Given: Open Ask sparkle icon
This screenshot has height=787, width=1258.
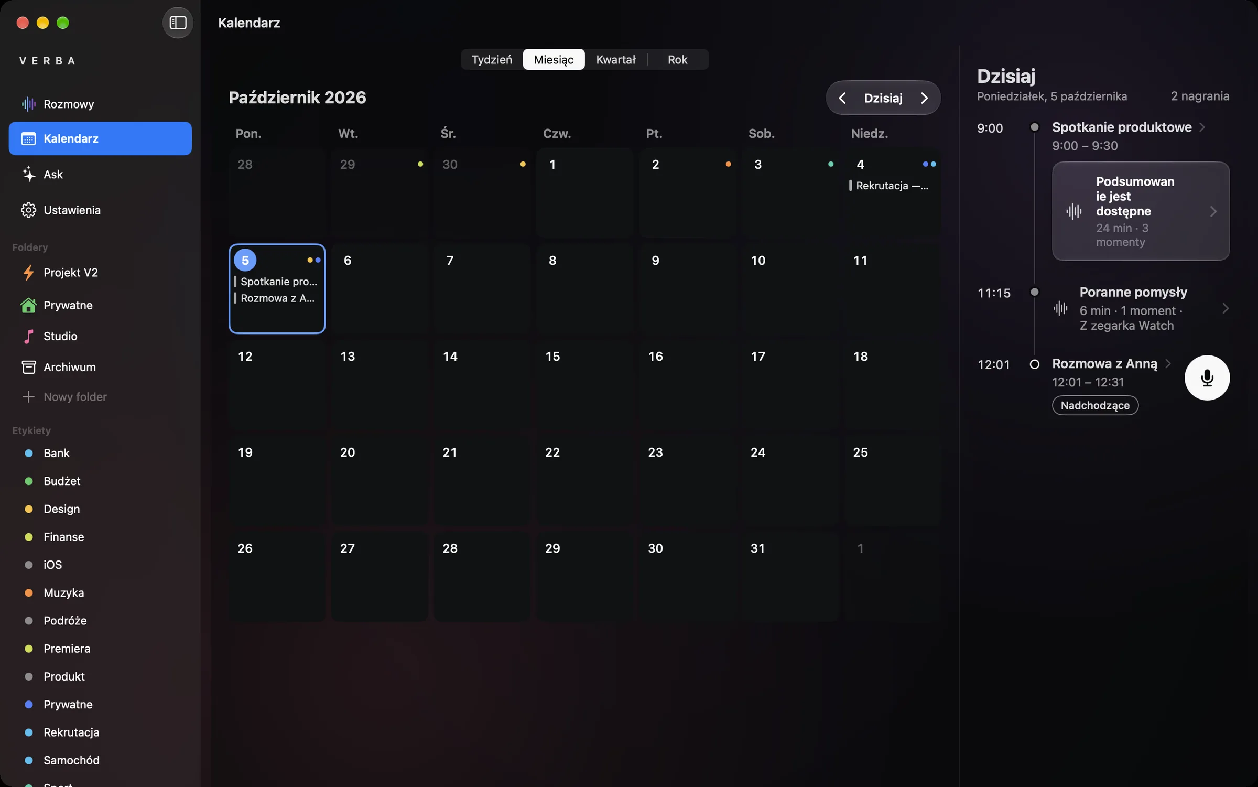Looking at the screenshot, I should pos(28,174).
